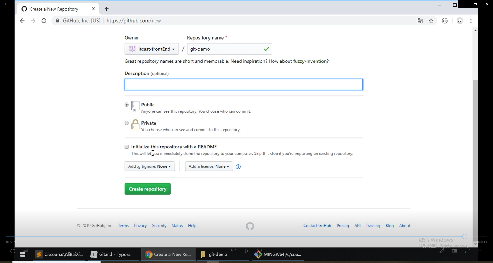This screenshot has width=493, height=263.
Task: Open the Security footer link
Action: point(159,226)
